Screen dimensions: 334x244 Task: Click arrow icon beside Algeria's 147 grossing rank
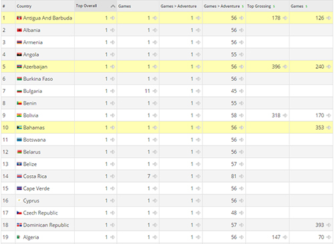pos(285,237)
